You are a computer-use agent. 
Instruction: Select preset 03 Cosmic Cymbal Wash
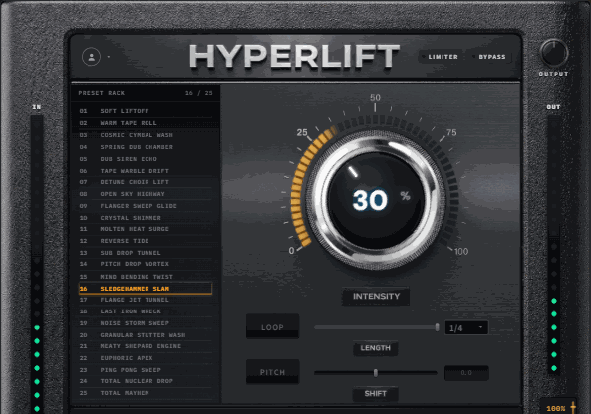146,135
